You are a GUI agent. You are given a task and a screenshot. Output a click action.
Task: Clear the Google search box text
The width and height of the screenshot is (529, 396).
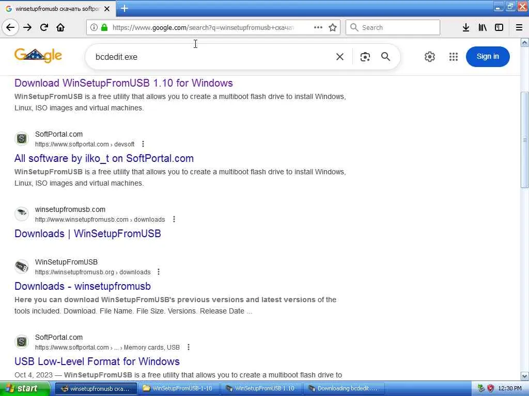(x=340, y=57)
